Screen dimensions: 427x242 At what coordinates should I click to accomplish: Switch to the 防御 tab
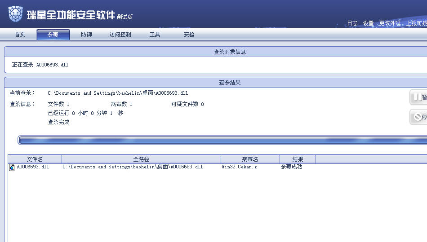pyautogui.click(x=86, y=35)
